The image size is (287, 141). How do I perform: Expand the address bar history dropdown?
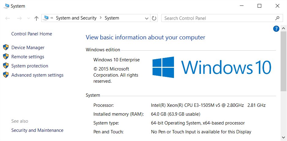146,18
